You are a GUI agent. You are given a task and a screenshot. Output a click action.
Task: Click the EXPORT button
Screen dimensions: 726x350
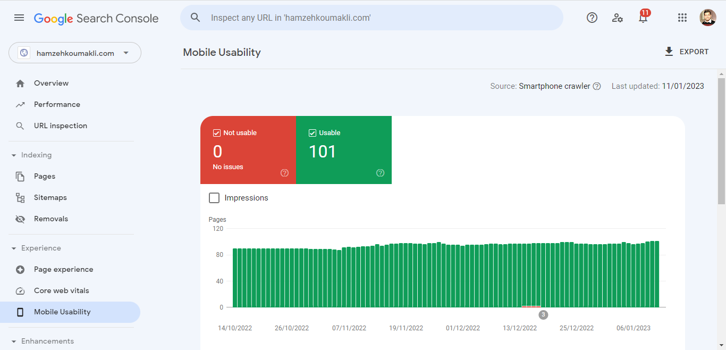click(686, 52)
